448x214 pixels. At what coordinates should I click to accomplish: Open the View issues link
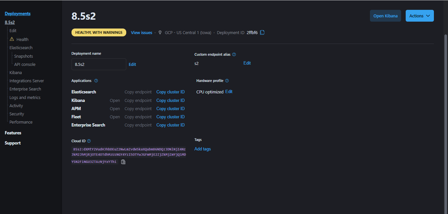point(141,32)
